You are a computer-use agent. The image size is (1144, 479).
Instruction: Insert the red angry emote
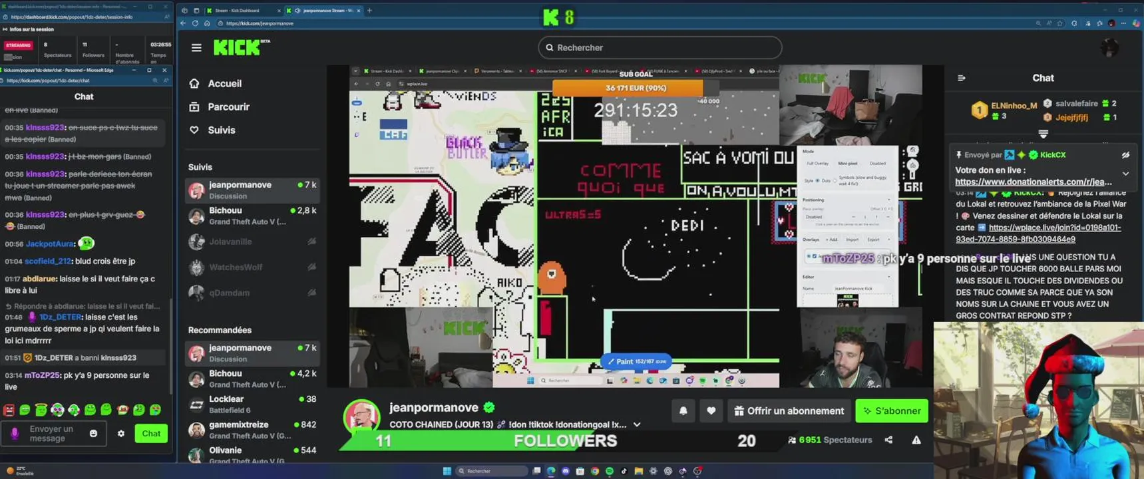(9, 410)
